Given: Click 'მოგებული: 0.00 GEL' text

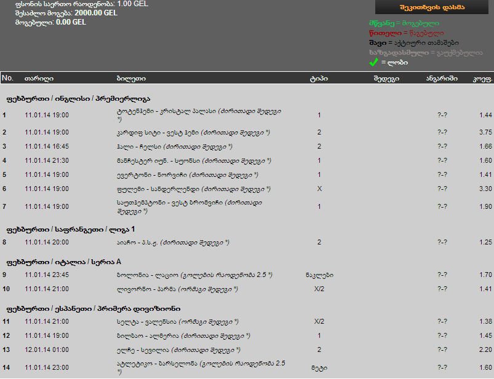Looking at the screenshot, I should [x=50, y=22].
